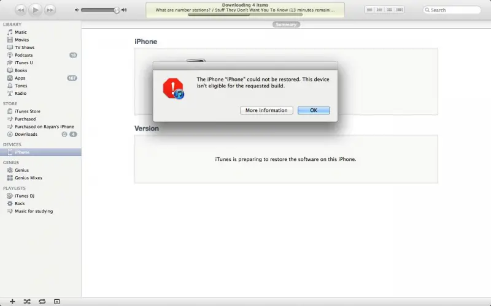Click "Downloading 4 items" status text
491x306 pixels.
coord(245,5)
